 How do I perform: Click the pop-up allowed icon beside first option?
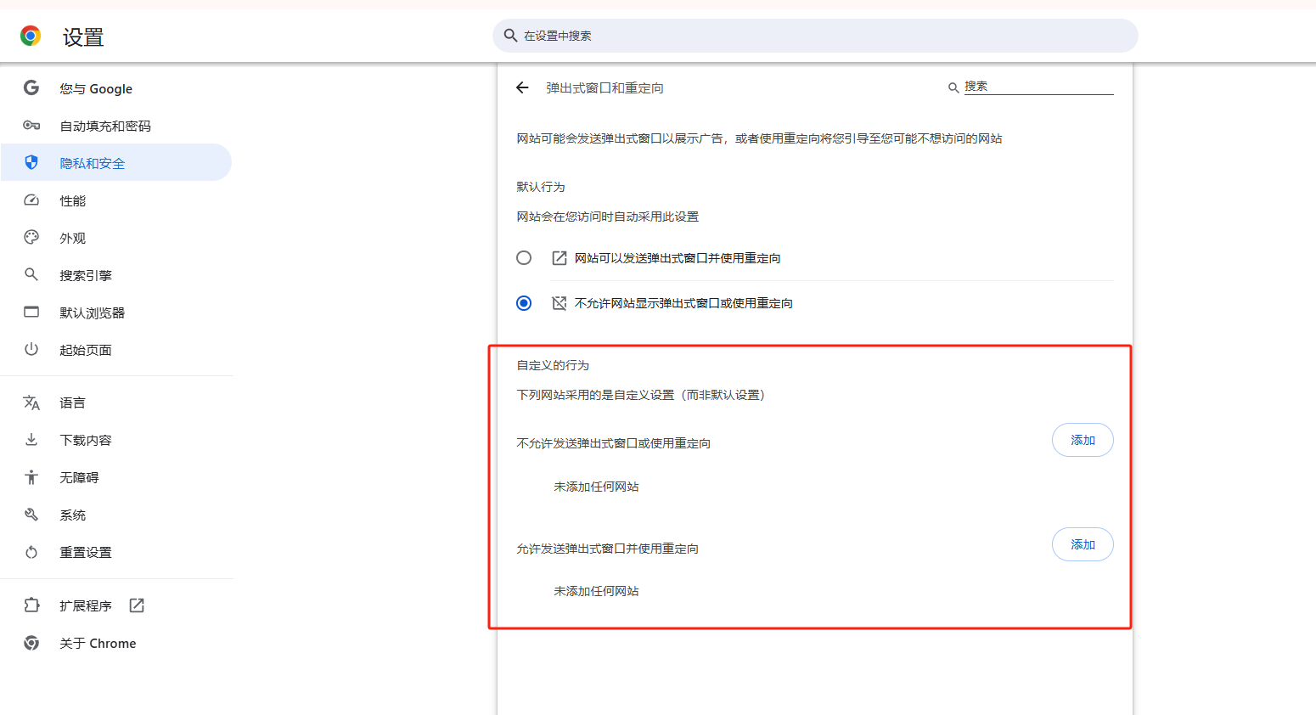[x=560, y=258]
